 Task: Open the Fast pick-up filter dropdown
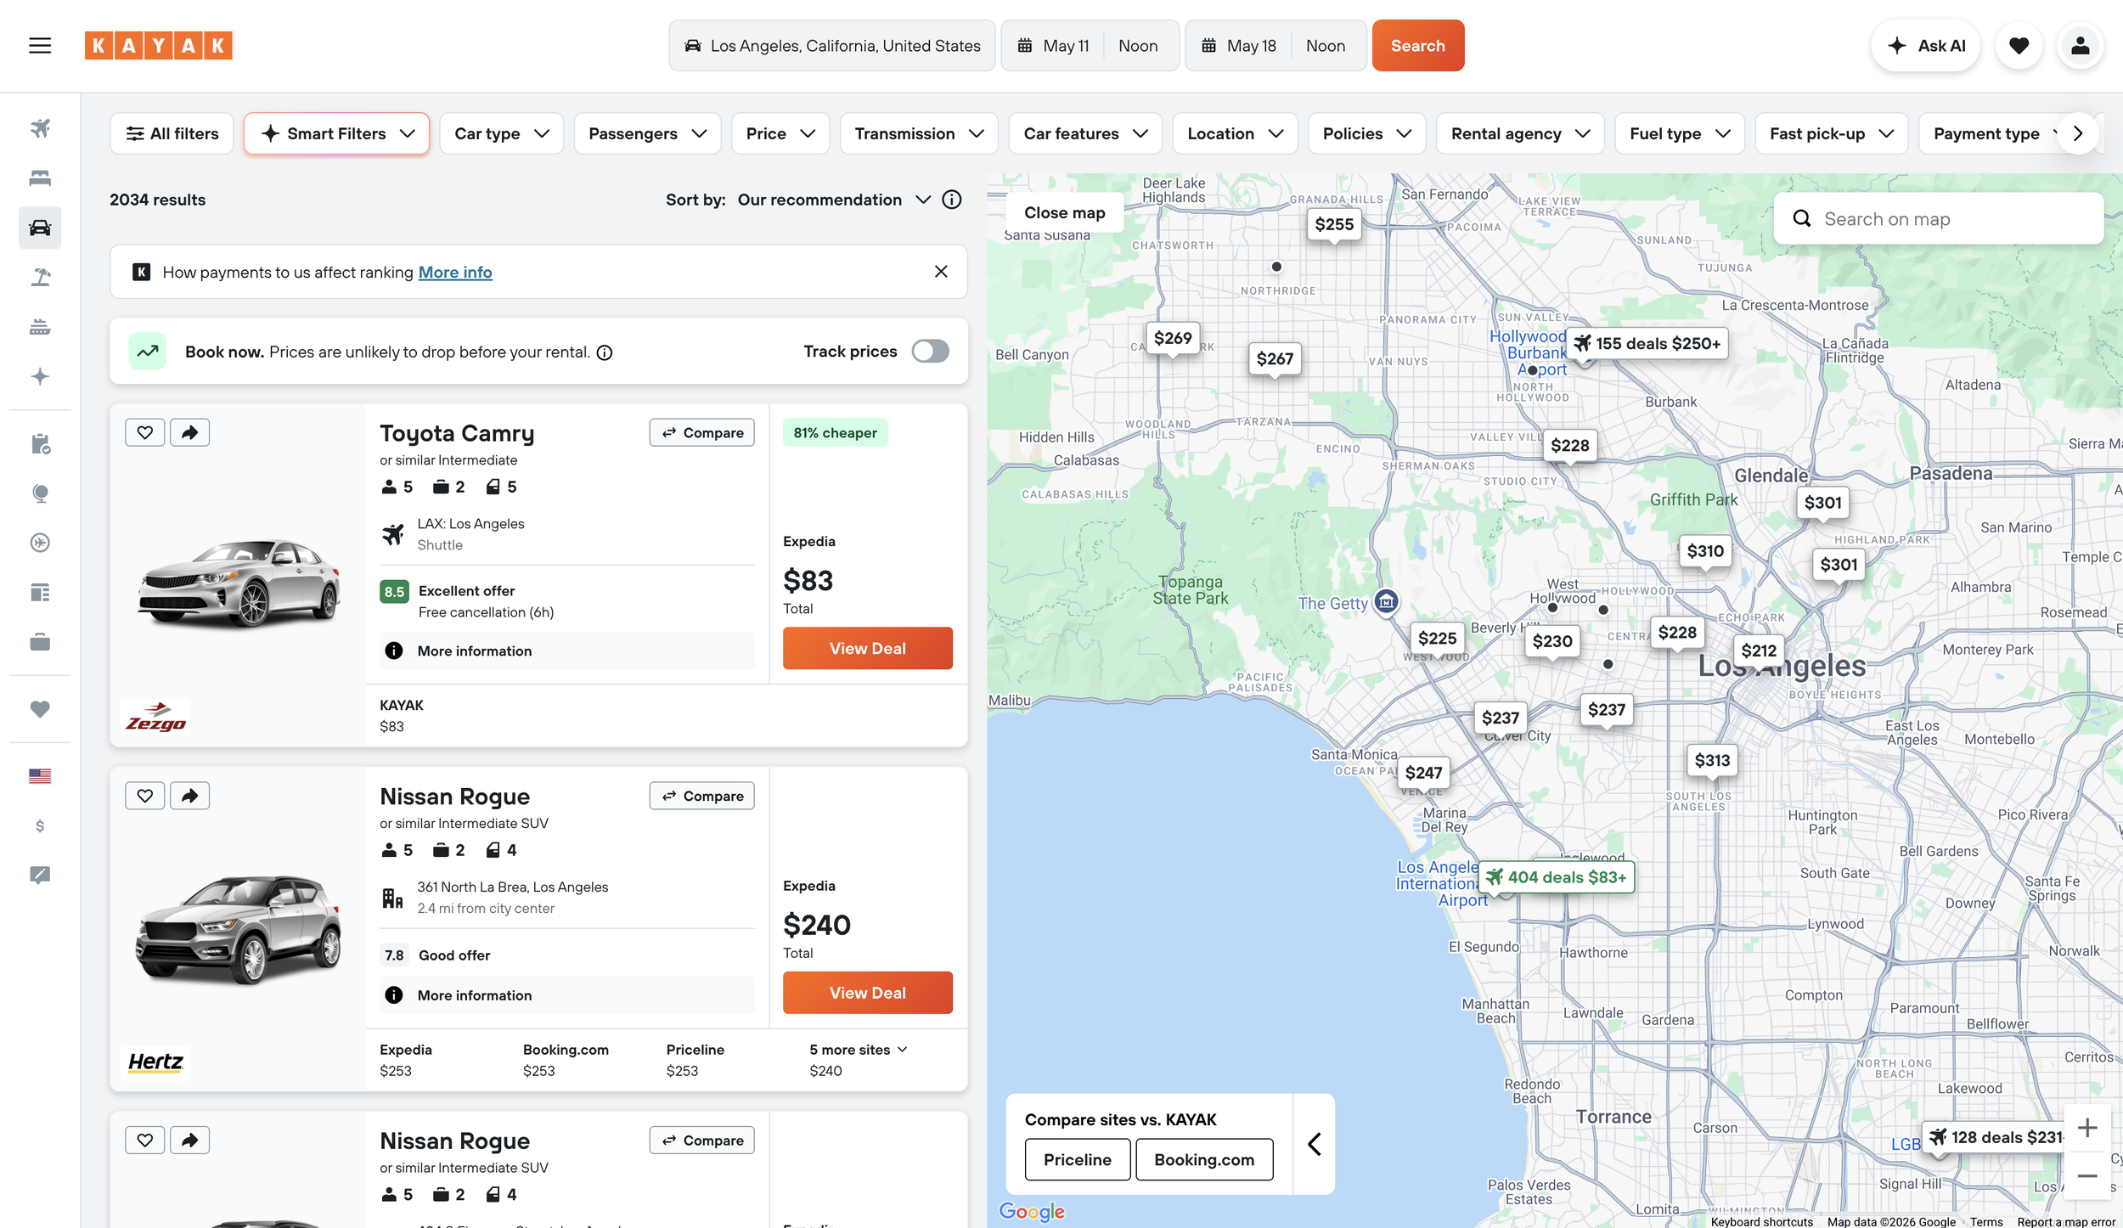(1832, 134)
